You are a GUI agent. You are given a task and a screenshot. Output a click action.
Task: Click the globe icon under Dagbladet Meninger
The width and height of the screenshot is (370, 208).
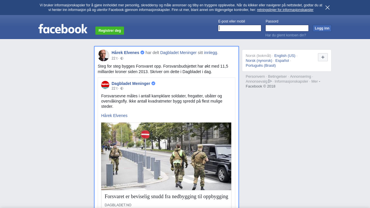(122, 88)
